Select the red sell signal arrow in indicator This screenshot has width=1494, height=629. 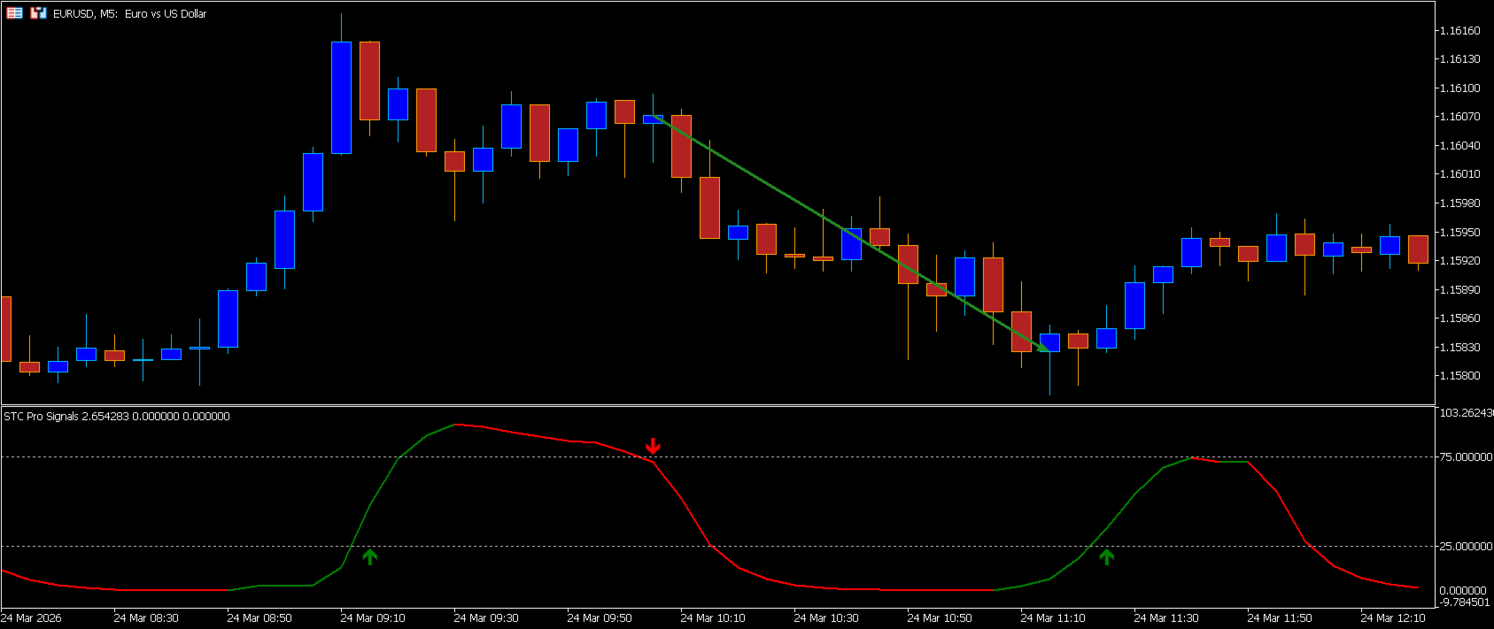tap(653, 445)
